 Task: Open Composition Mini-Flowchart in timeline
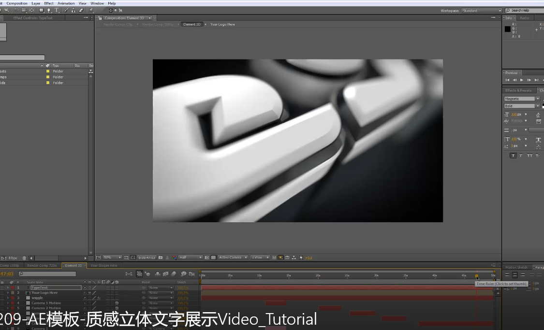(129, 274)
